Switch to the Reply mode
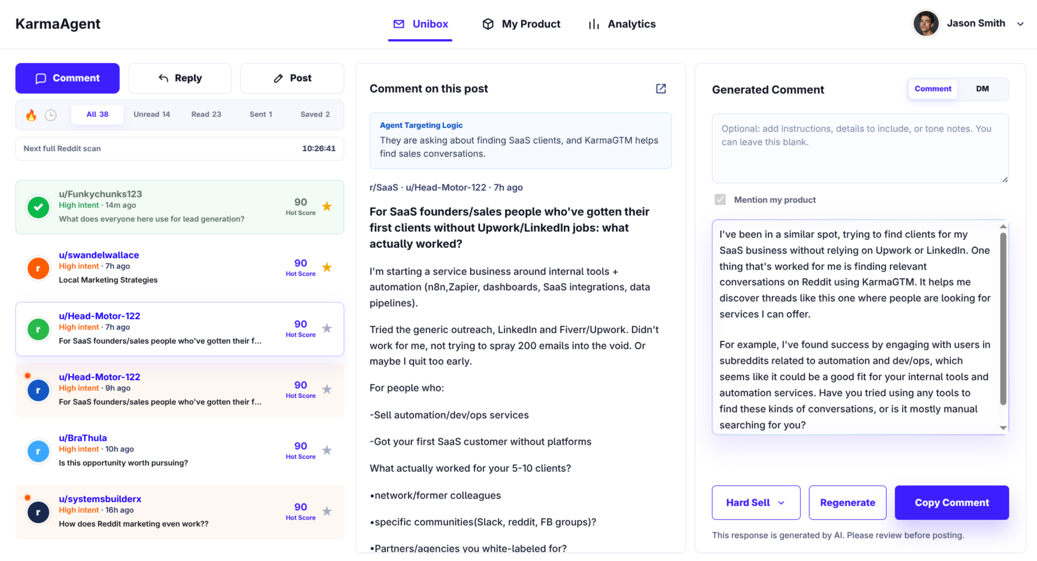The width and height of the screenshot is (1037, 561). [x=180, y=78]
